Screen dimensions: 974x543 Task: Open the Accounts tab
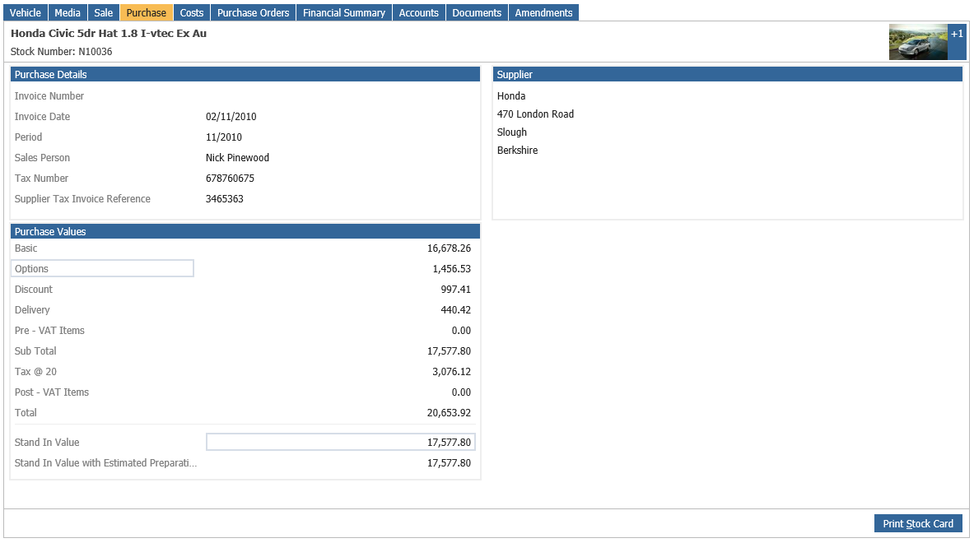click(419, 12)
